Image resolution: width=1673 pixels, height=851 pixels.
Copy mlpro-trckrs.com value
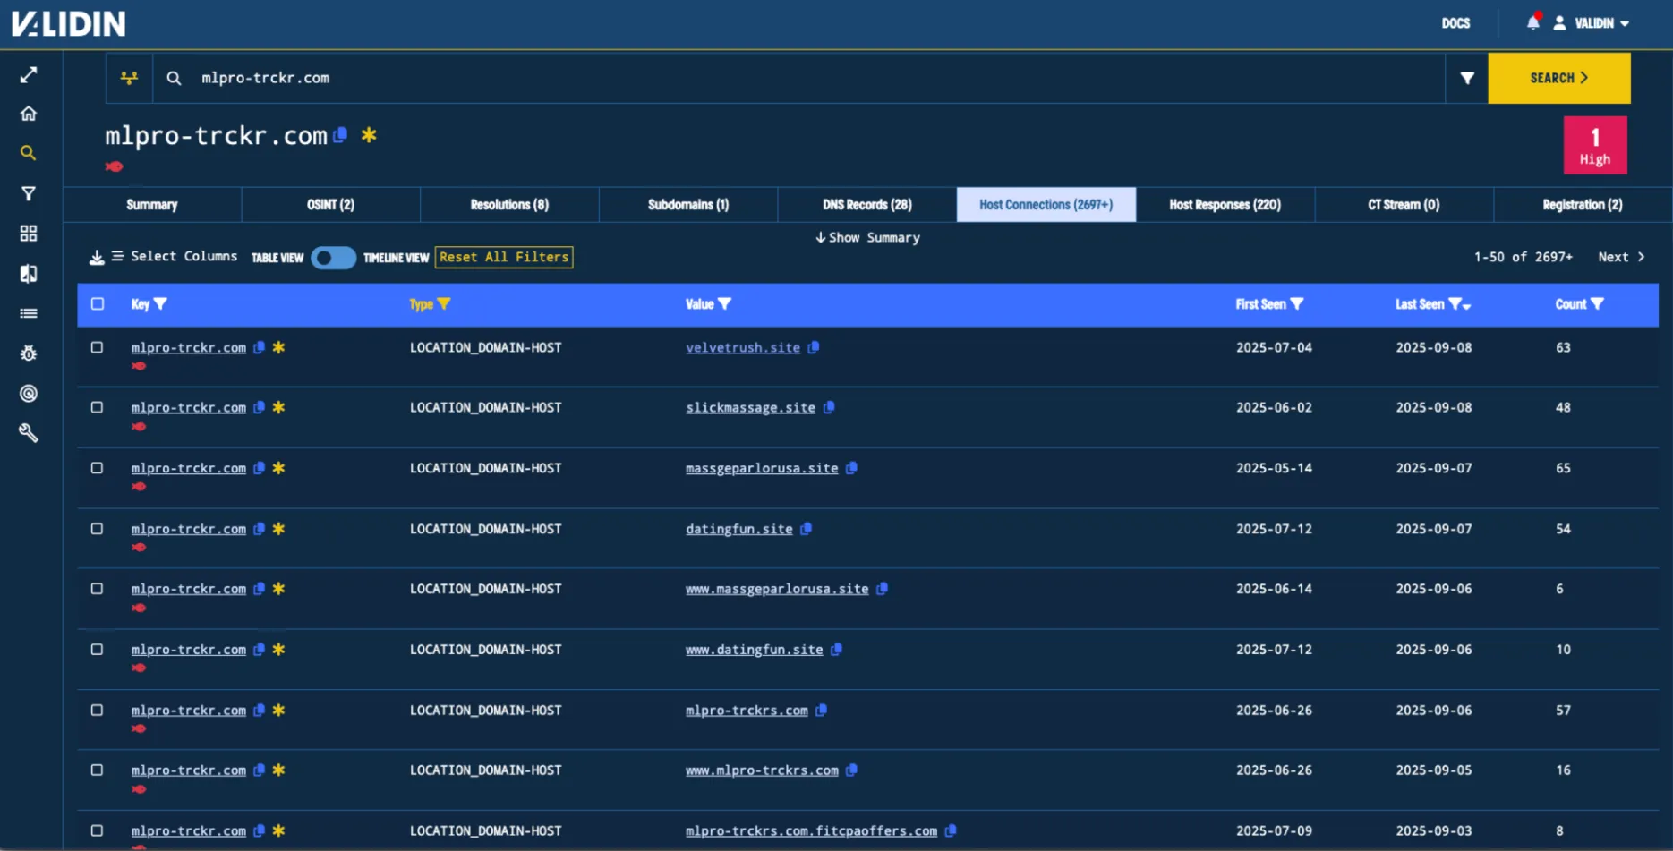click(x=821, y=711)
